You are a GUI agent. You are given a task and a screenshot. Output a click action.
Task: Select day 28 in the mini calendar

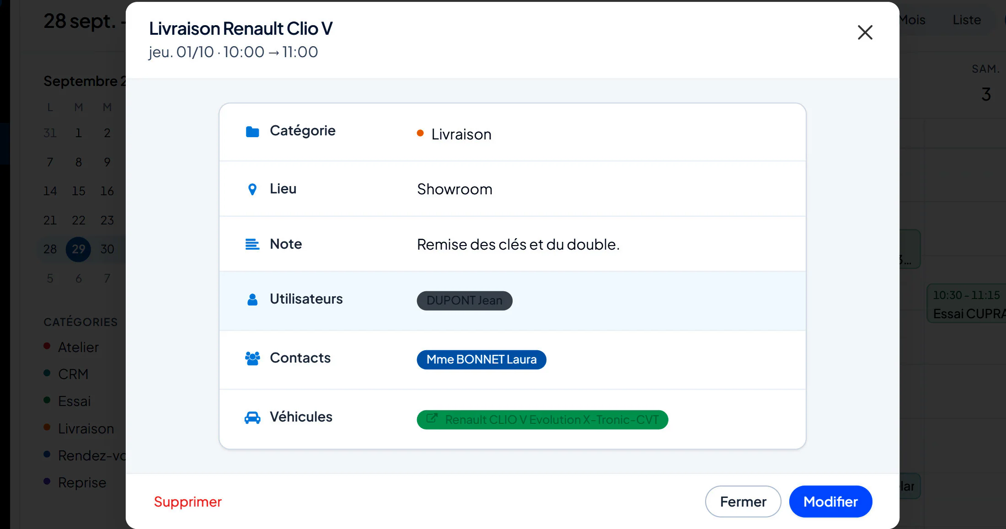click(x=50, y=249)
